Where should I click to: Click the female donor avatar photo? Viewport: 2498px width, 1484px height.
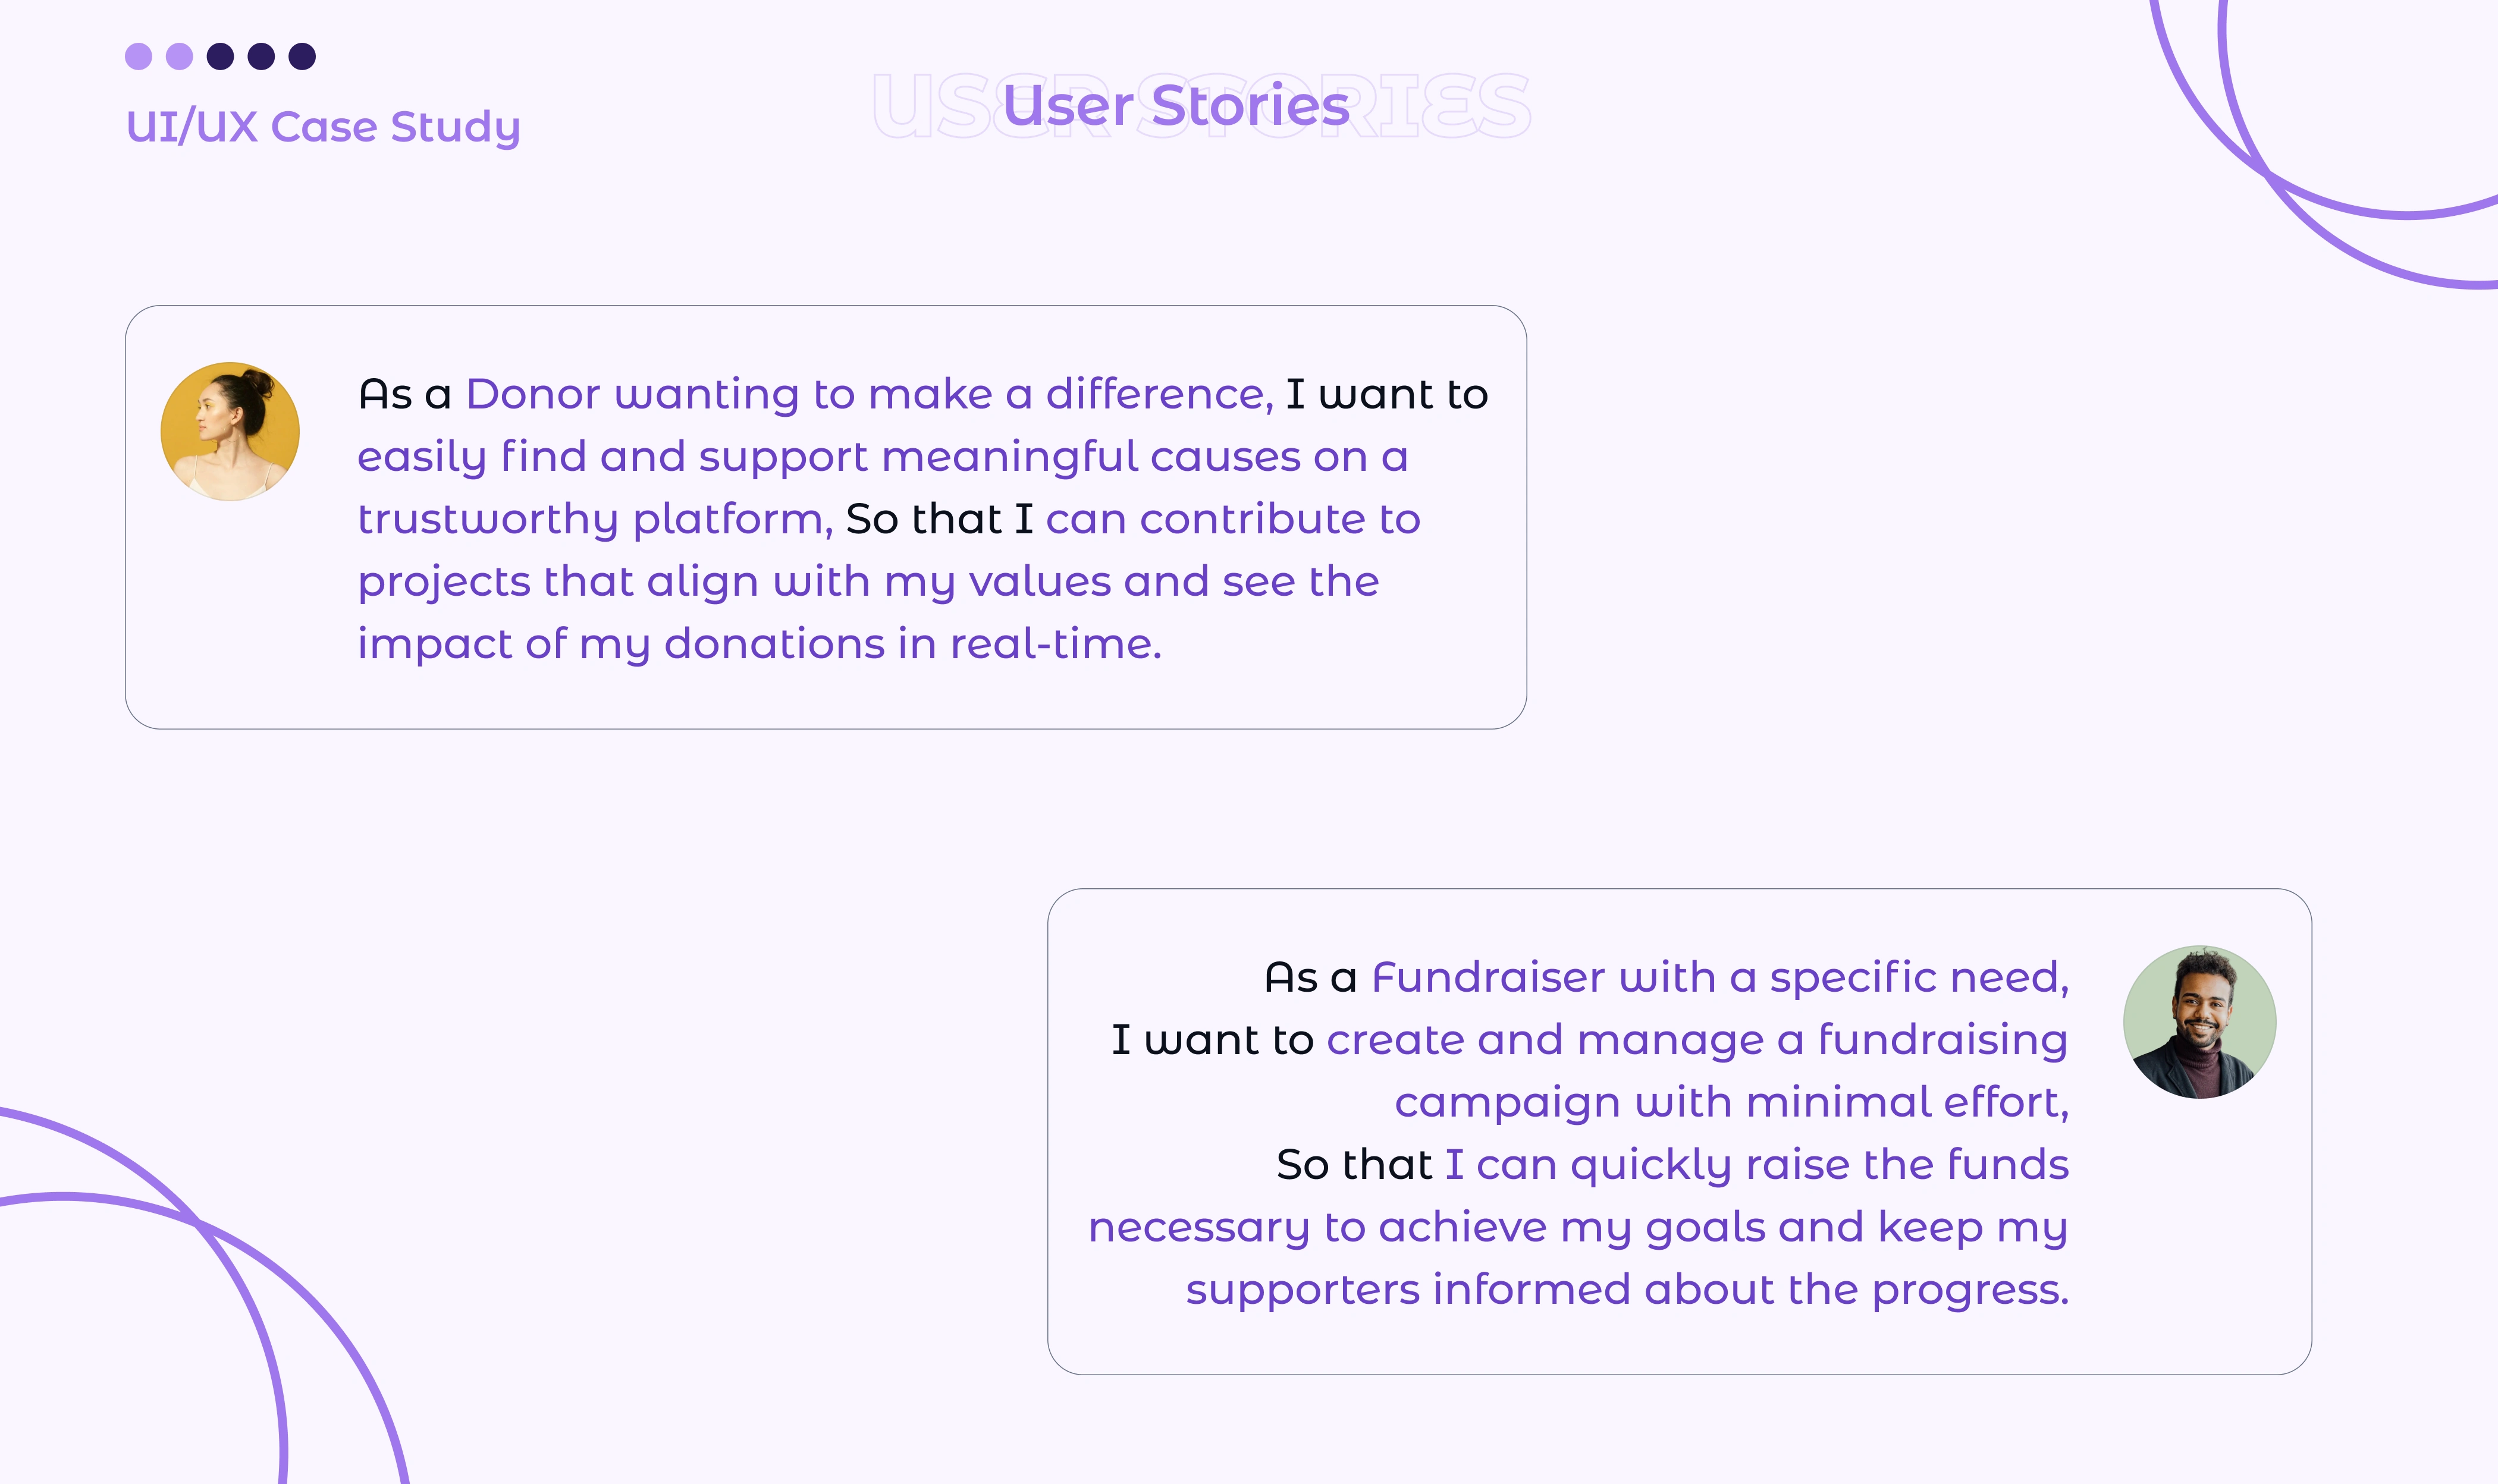pyautogui.click(x=230, y=431)
